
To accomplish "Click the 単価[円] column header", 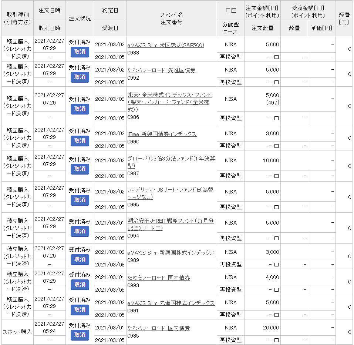I will (321, 28).
